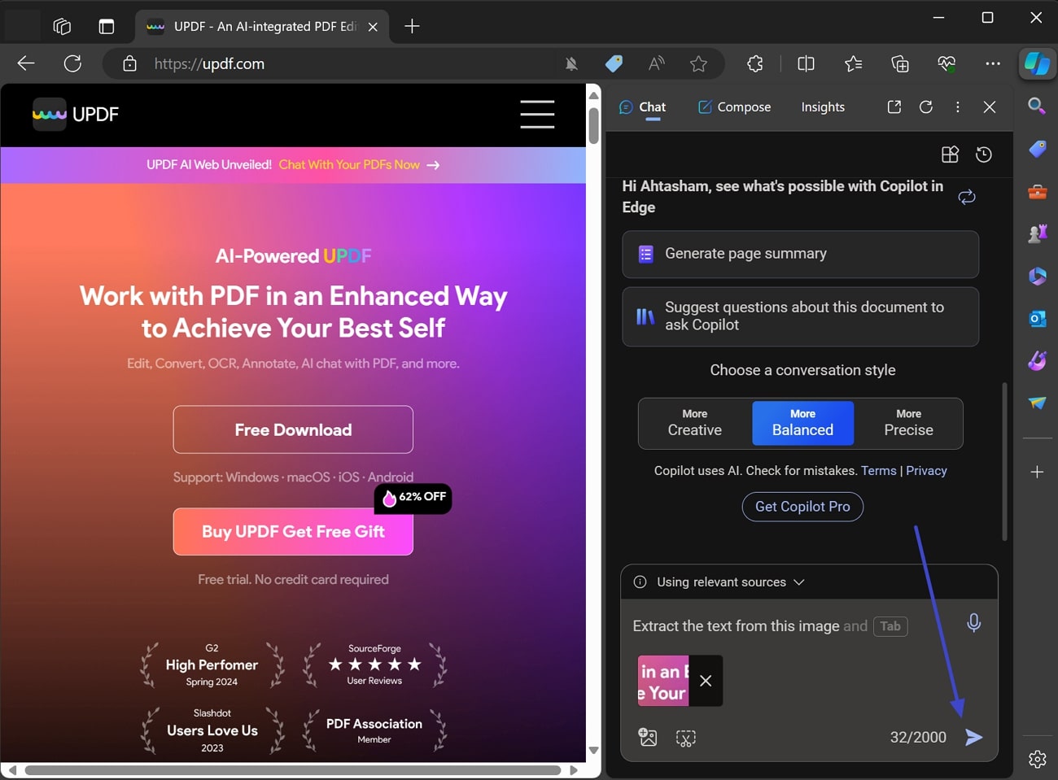Viewport: 1058px width, 780px height.
Task: Open Outlook from the Edge sidebar
Action: 1037,319
